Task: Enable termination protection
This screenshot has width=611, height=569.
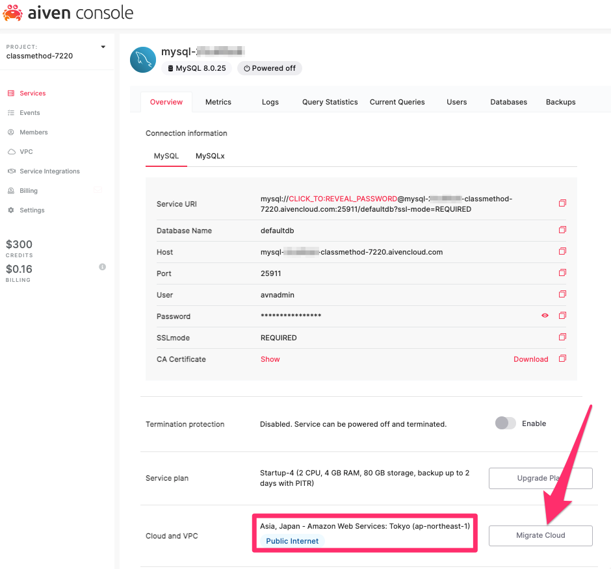Action: pyautogui.click(x=505, y=423)
